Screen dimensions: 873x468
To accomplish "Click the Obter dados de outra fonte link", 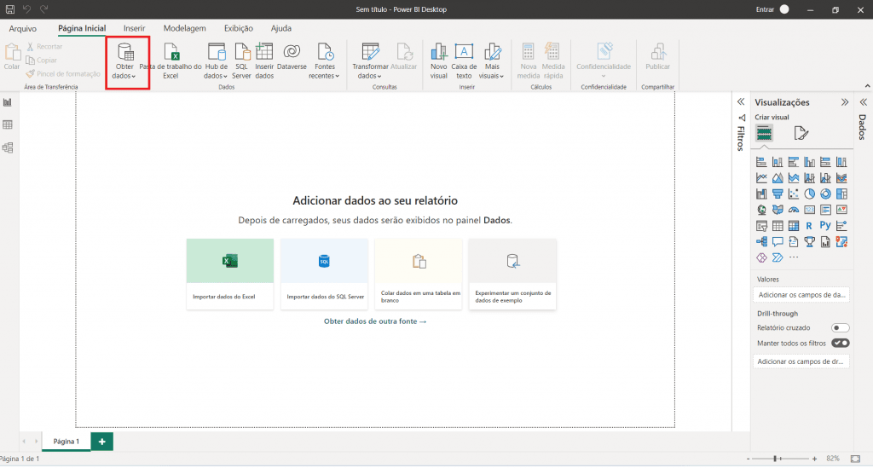I will pos(374,321).
